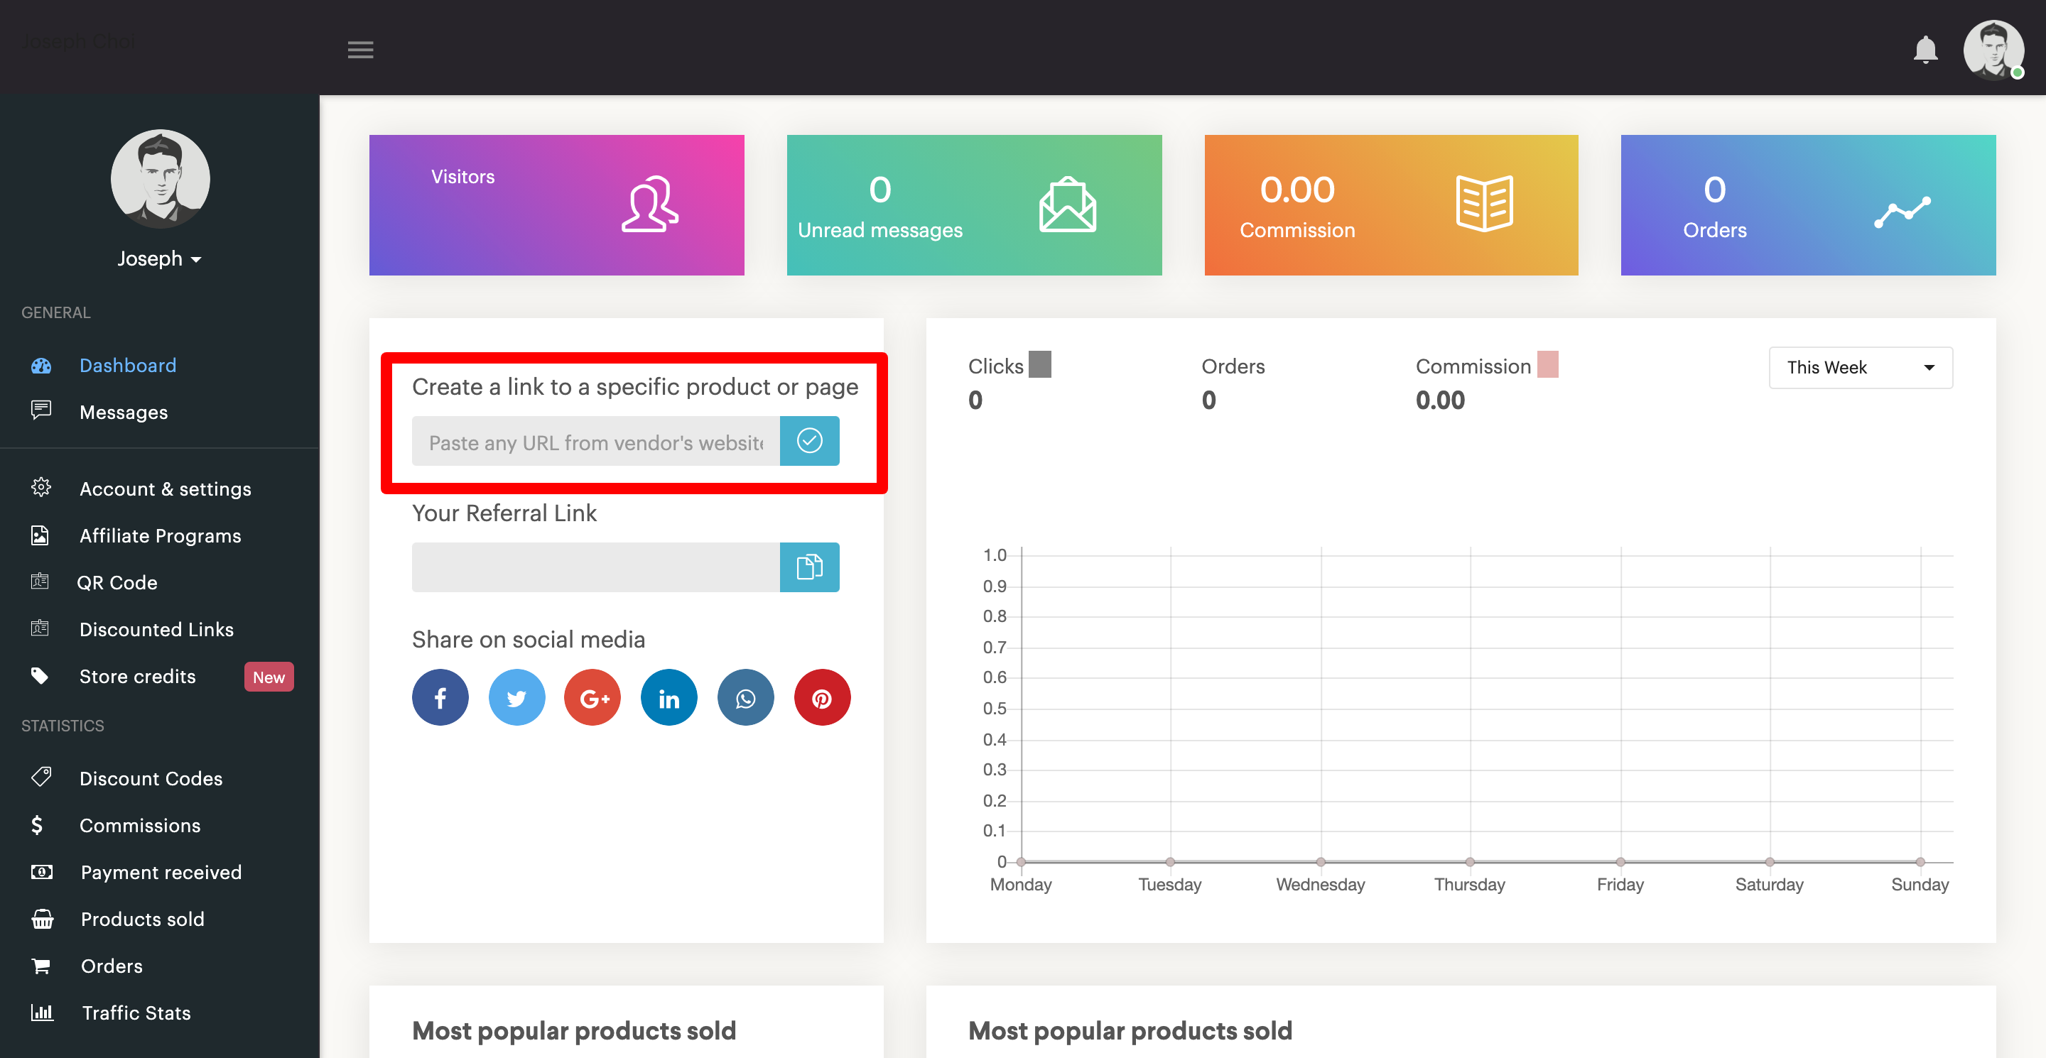This screenshot has height=1058, width=2046.
Task: Click the Dashboard speedometer icon
Action: [40, 366]
